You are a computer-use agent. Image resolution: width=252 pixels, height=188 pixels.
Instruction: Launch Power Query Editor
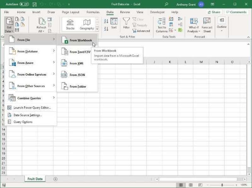(32, 108)
